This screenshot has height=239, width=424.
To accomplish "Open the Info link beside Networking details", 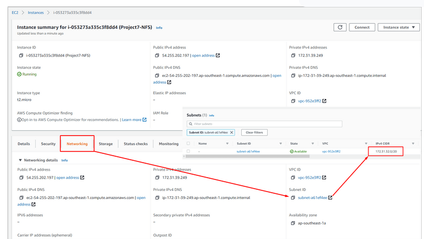I will pyautogui.click(x=64, y=160).
